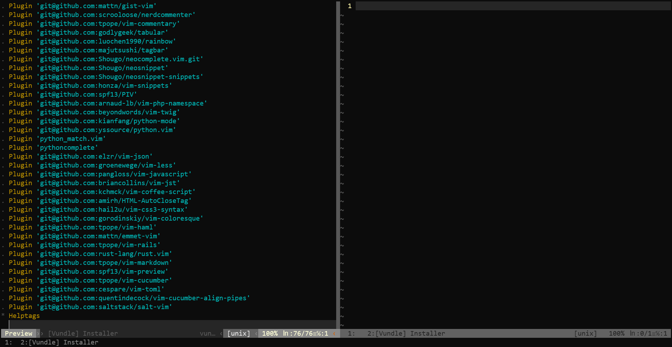Click the orange arrow at the statusline's right edge
Image resolution: width=672 pixels, height=347 pixels.
(334, 333)
